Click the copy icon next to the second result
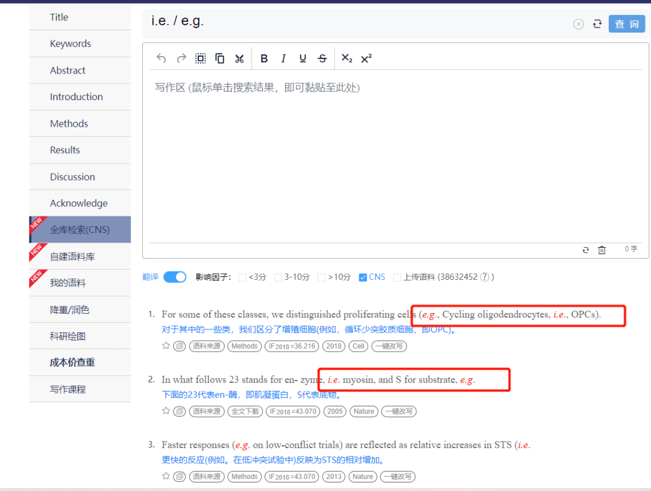Viewport: 651px width, 491px height. pyautogui.click(x=179, y=411)
